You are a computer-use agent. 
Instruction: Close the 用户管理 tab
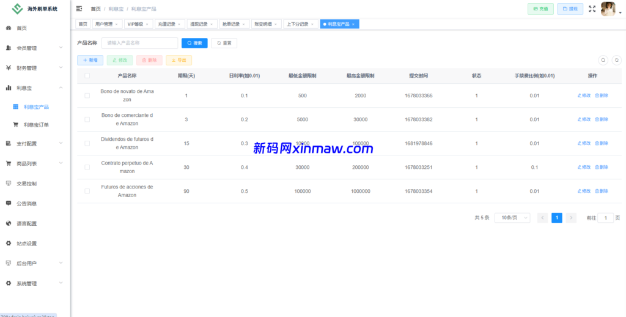click(x=116, y=24)
